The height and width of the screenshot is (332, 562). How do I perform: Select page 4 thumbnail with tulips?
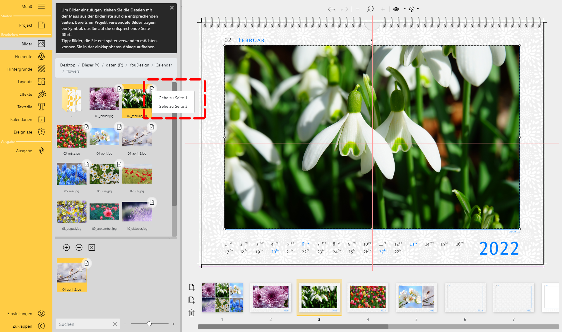[x=368, y=297]
